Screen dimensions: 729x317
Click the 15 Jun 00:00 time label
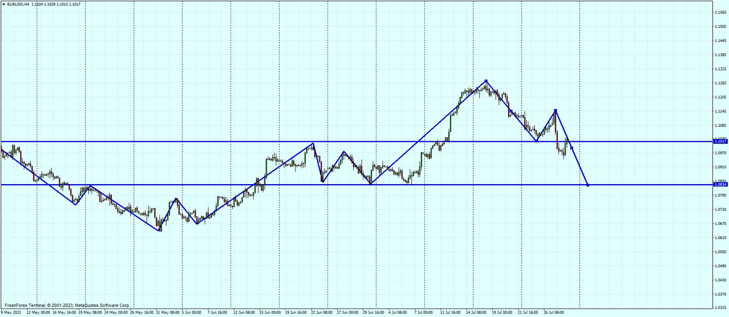270,312
